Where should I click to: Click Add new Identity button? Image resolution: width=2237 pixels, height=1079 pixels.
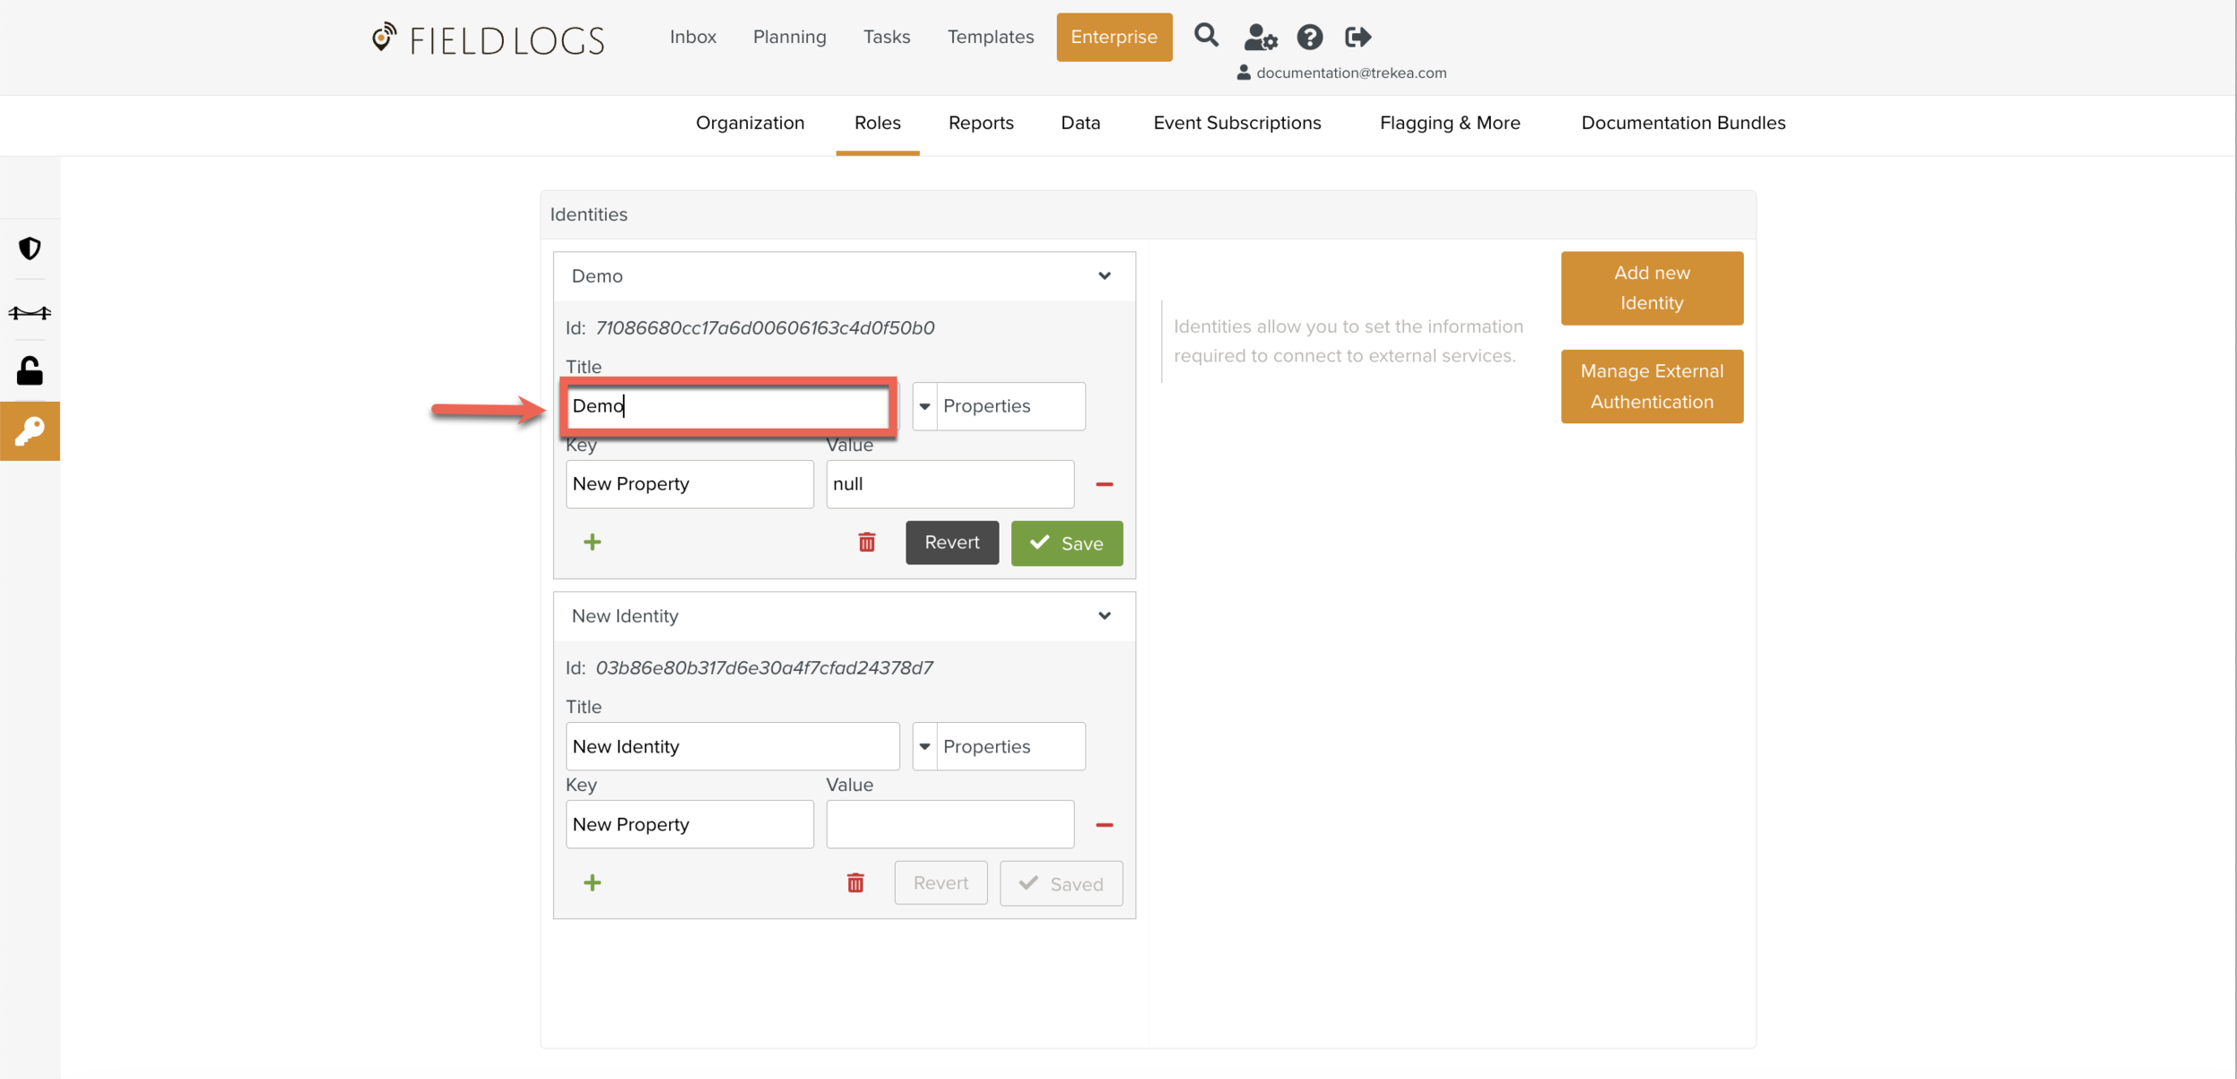(x=1651, y=288)
